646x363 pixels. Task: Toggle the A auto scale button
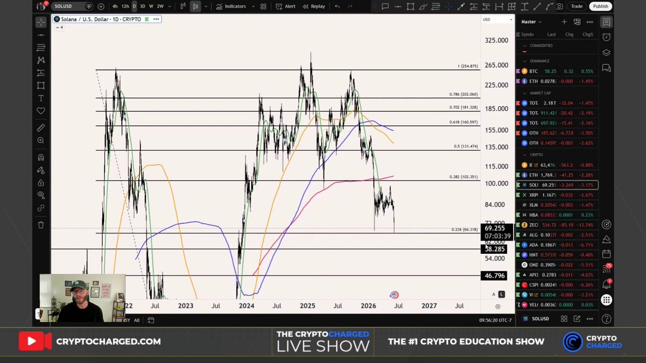(x=494, y=294)
